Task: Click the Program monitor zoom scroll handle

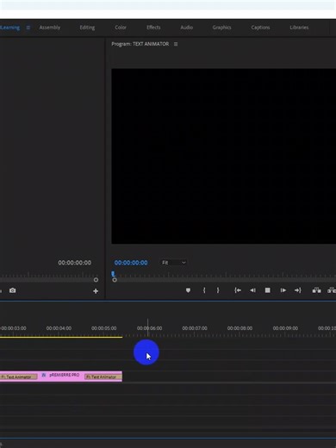Action: 115,280
